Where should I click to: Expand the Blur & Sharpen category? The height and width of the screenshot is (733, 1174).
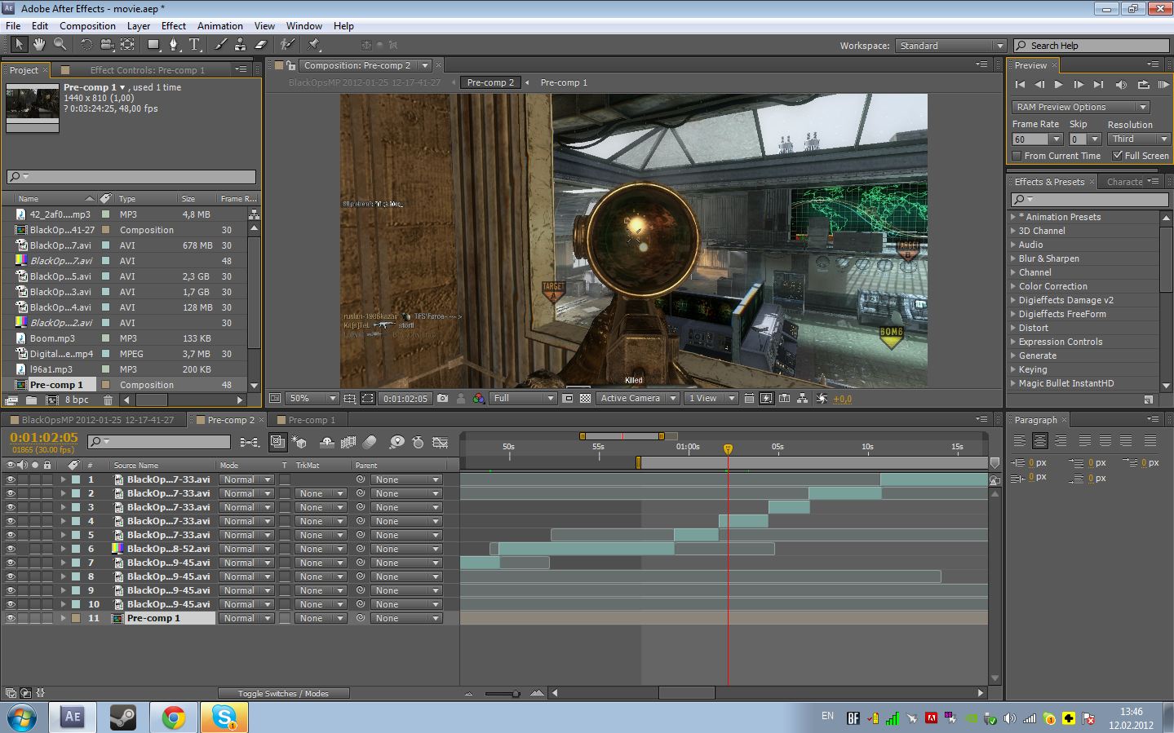(x=1013, y=258)
